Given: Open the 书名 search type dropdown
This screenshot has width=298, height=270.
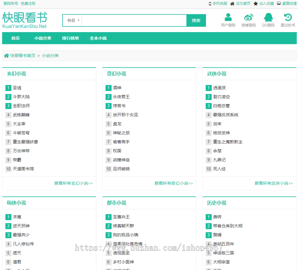Looking at the screenshot, I should [73, 20].
